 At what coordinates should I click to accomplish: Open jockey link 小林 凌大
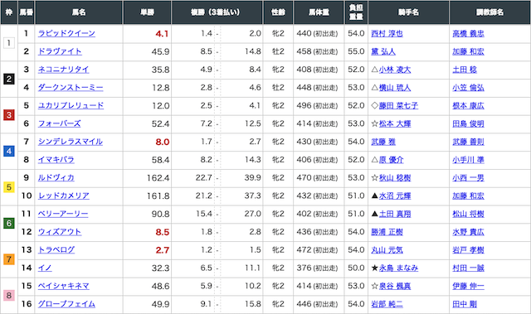point(395,70)
